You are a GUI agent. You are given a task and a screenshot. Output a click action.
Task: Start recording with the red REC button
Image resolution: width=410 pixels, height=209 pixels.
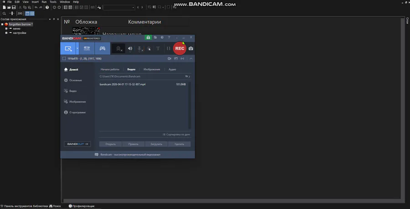179,48
